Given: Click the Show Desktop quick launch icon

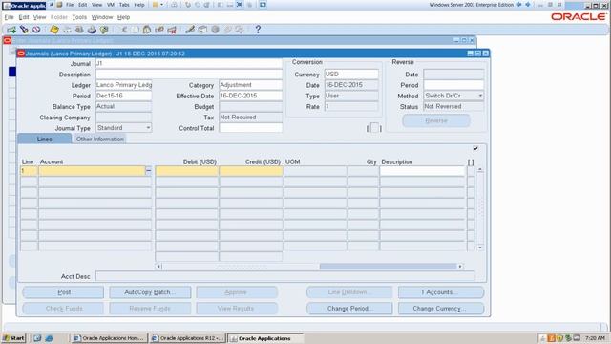Looking at the screenshot, I should pyautogui.click(x=37, y=338).
